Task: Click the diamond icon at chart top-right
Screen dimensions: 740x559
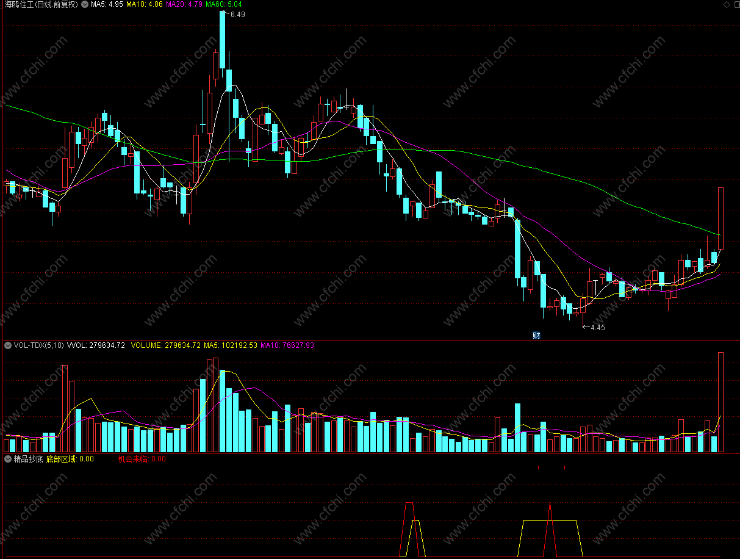Action: [x=727, y=4]
